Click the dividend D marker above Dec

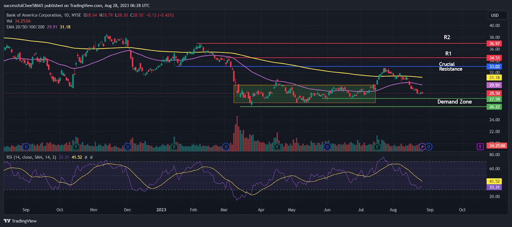click(128, 147)
